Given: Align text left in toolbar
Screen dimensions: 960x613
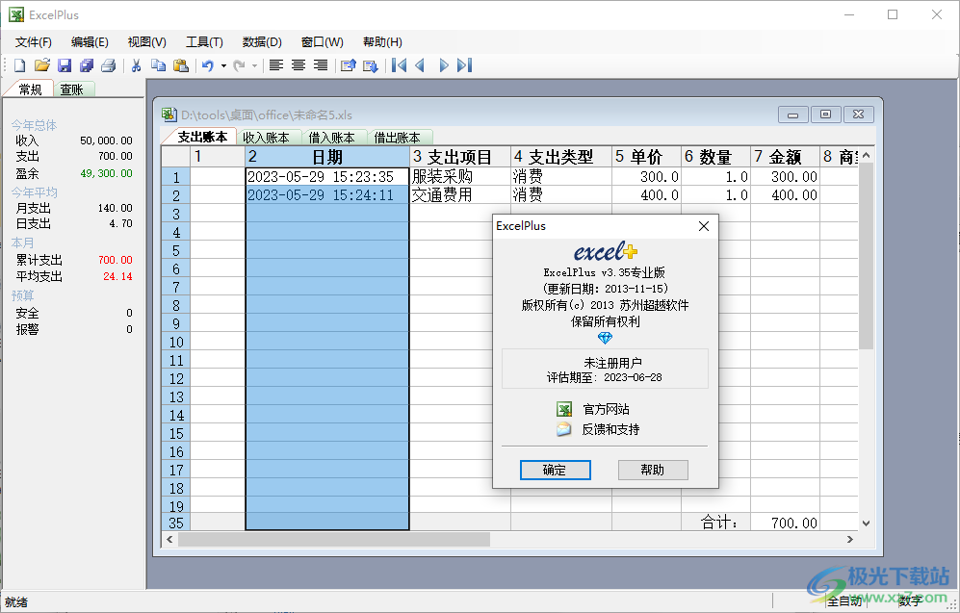Looking at the screenshot, I should coord(276,65).
